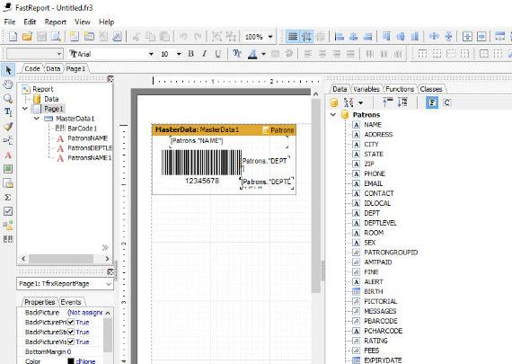Switch to the Variables tab
Screen dimensions: 512x364
tap(366, 89)
